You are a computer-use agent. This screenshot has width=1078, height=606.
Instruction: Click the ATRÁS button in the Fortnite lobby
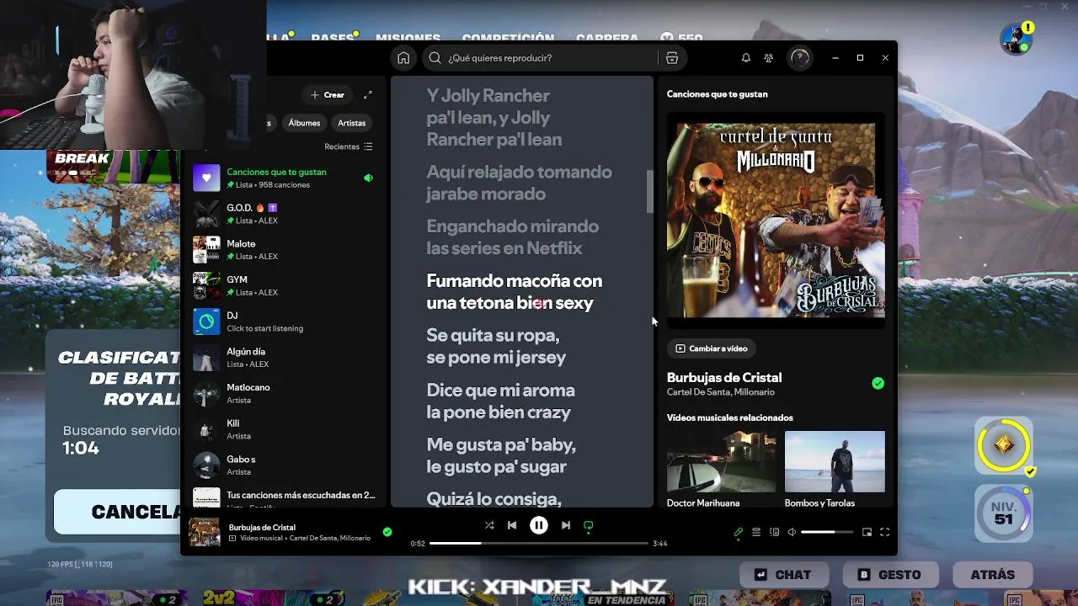click(991, 575)
